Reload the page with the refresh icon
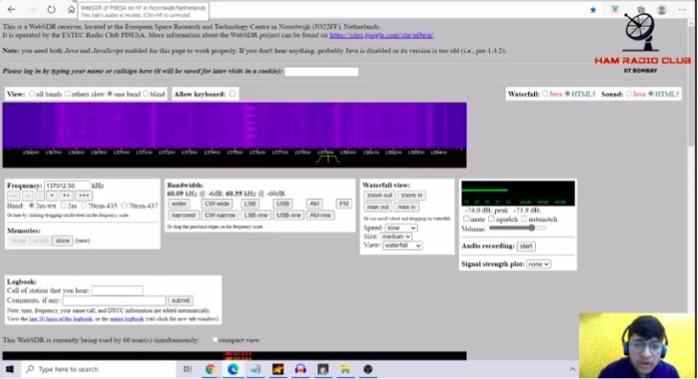Image resolution: width=698 pixels, height=379 pixels. (x=51, y=10)
